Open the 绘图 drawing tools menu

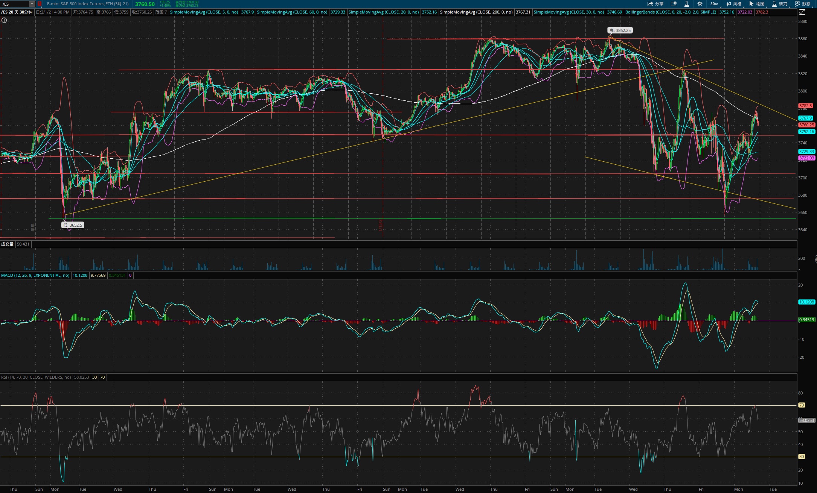point(757,4)
